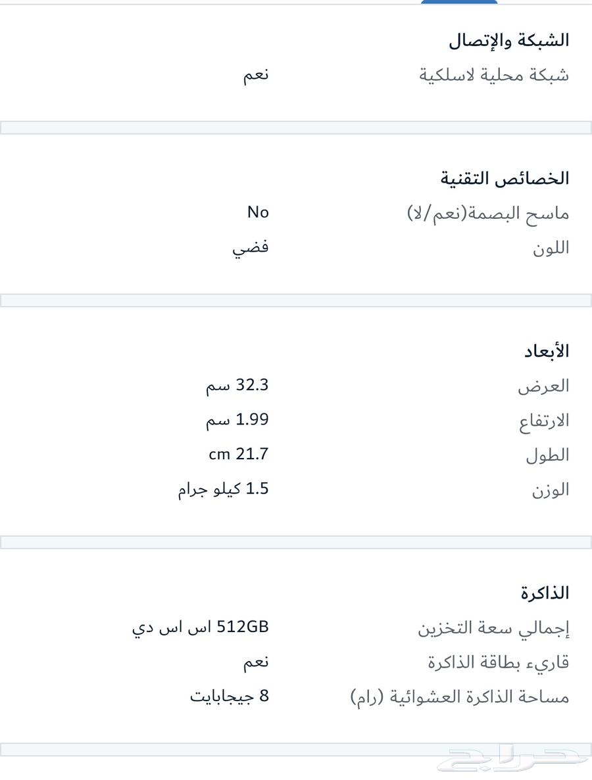Click the نعم value for wireless network

pos(255,75)
